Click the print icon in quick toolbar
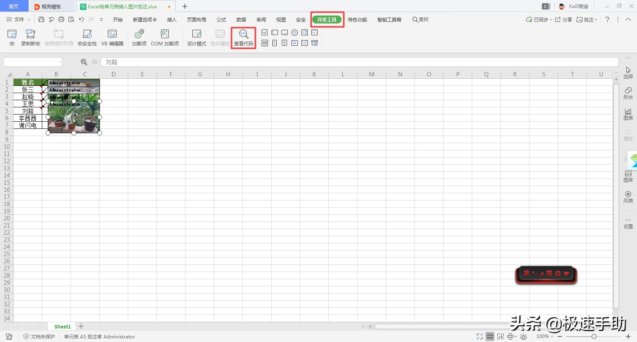Image resolution: width=637 pixels, height=342 pixels. coord(61,19)
